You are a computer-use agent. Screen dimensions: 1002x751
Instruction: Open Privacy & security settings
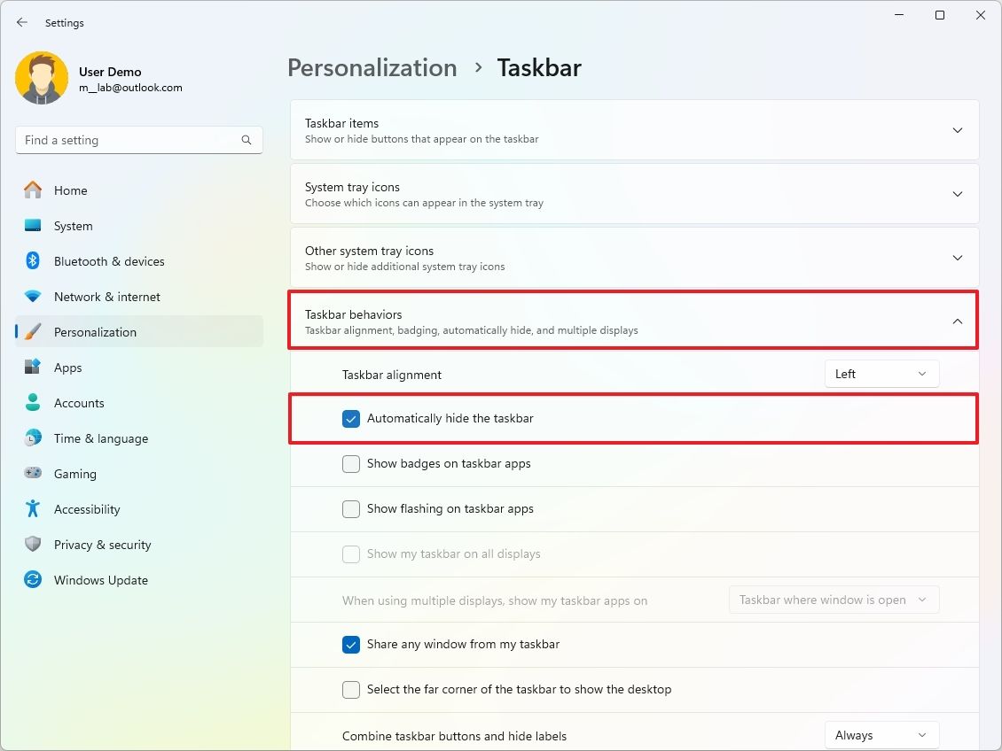[x=102, y=545]
